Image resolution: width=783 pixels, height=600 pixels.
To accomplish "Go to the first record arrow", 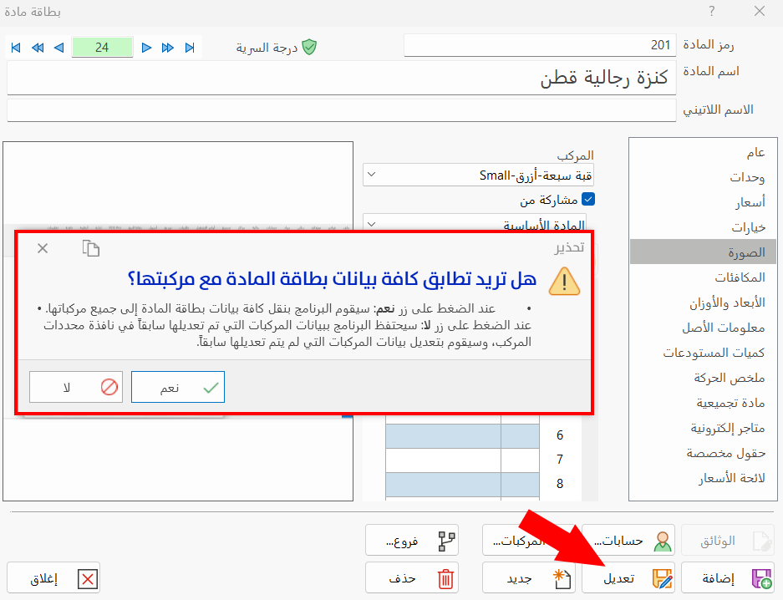I will [x=16, y=48].
